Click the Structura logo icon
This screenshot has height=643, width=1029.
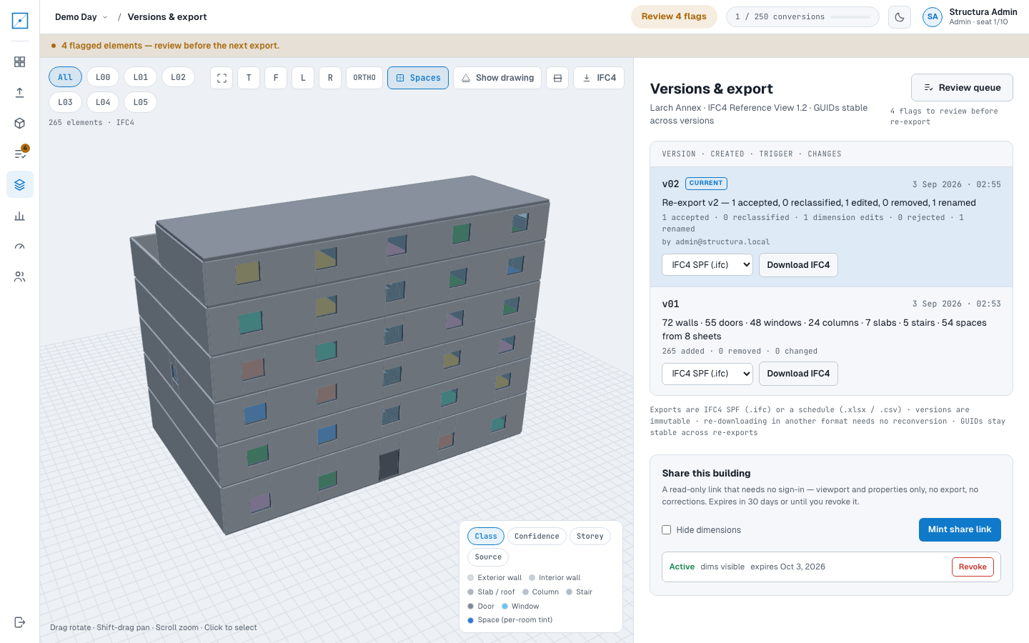tap(20, 21)
